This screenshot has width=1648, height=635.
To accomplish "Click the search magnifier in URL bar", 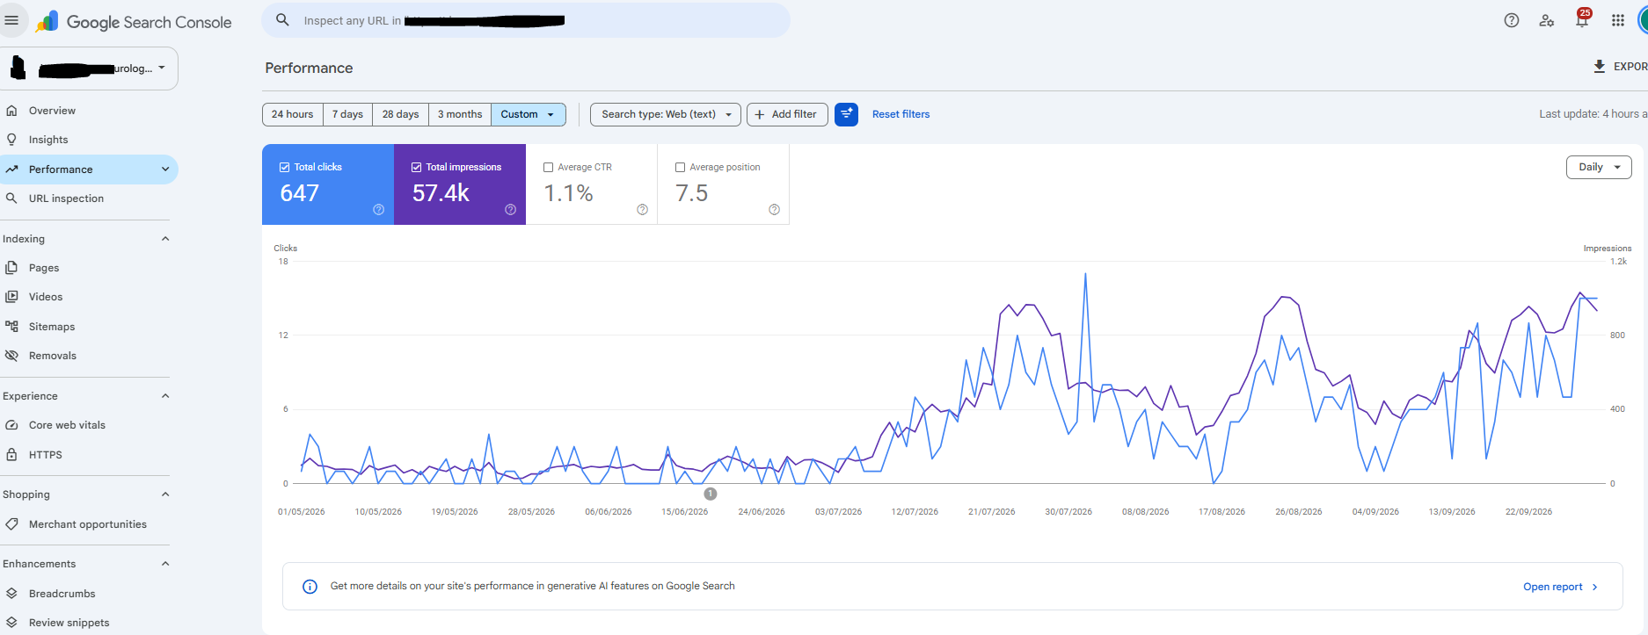I will click(x=282, y=20).
